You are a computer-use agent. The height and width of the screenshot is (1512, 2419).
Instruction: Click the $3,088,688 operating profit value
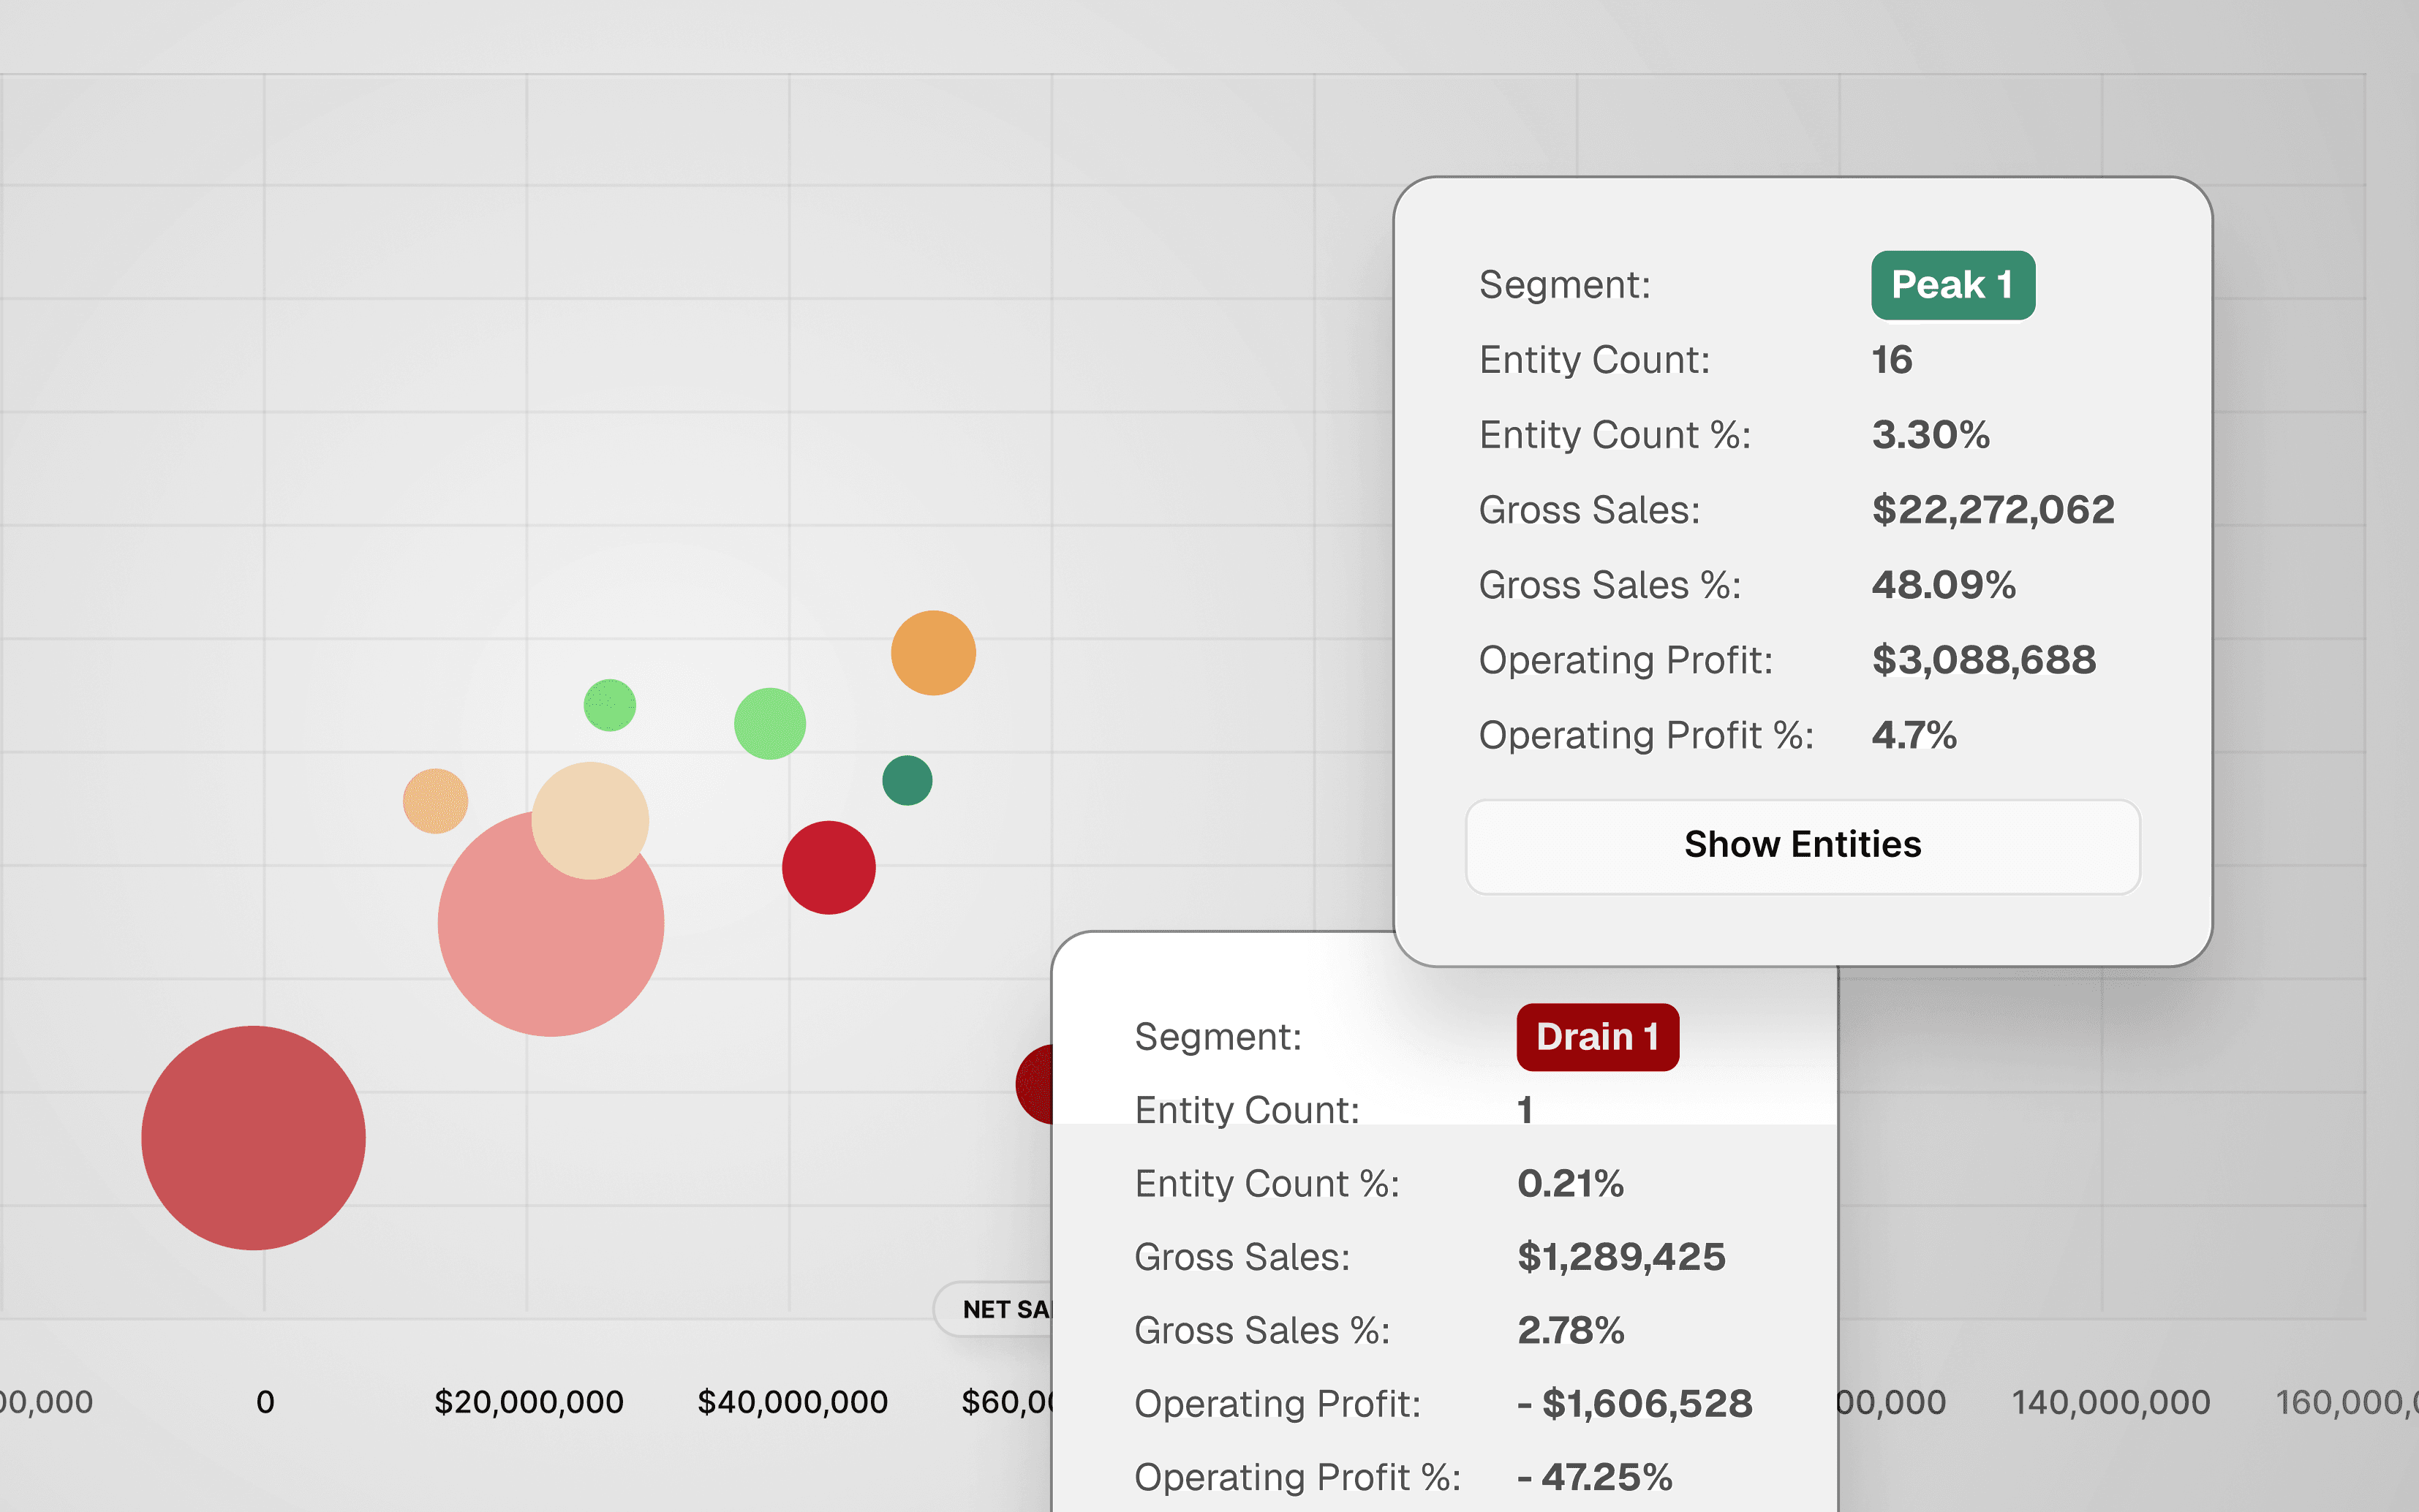tap(1983, 660)
